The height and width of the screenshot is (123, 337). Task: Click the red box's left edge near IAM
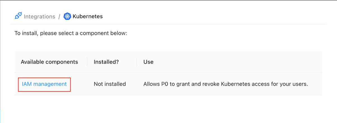pyautogui.click(x=18, y=85)
